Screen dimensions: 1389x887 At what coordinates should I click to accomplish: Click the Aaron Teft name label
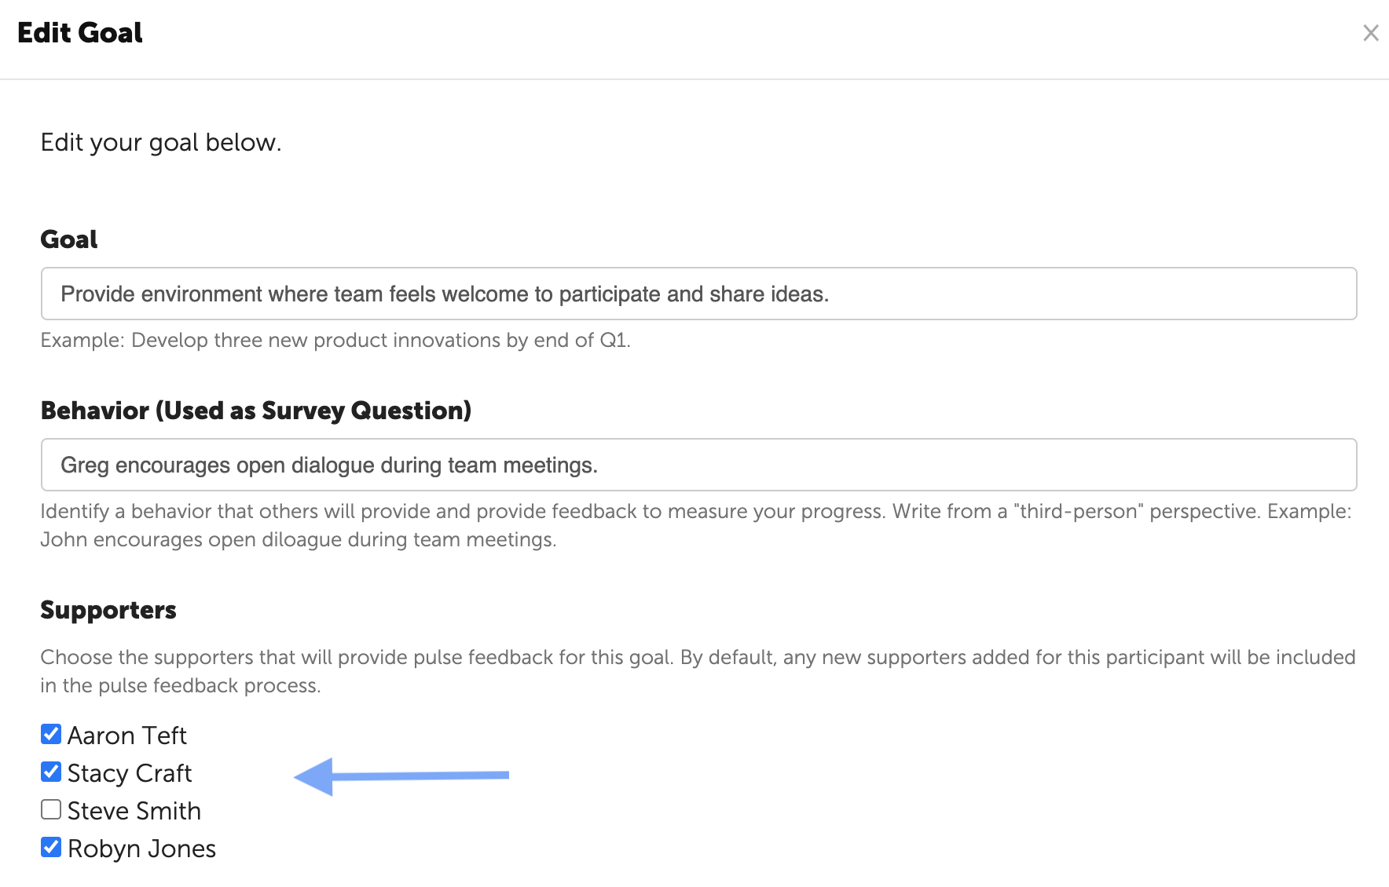click(126, 736)
